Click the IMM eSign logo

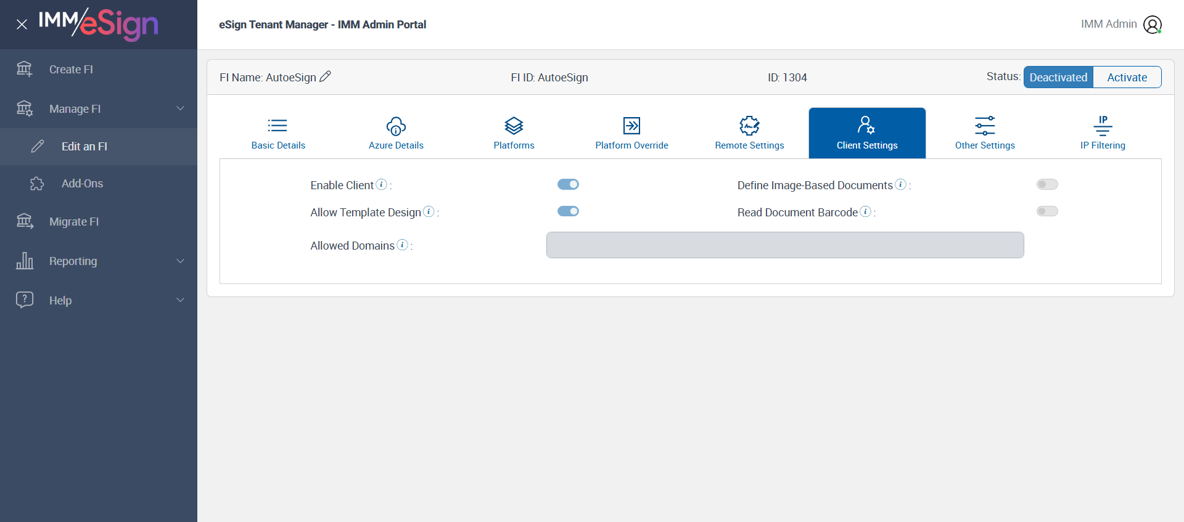point(99,24)
